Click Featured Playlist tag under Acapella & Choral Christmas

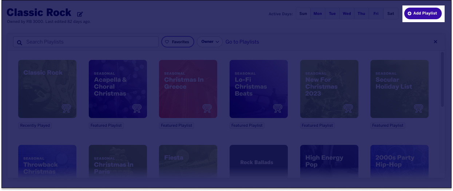tap(106, 125)
